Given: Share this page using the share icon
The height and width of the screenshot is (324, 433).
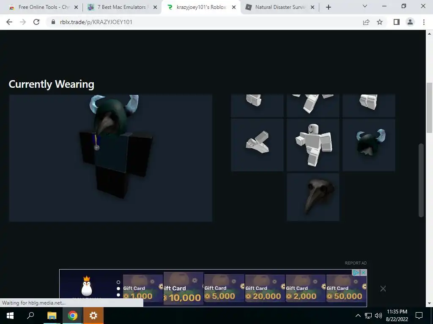Looking at the screenshot, I should pos(366,22).
